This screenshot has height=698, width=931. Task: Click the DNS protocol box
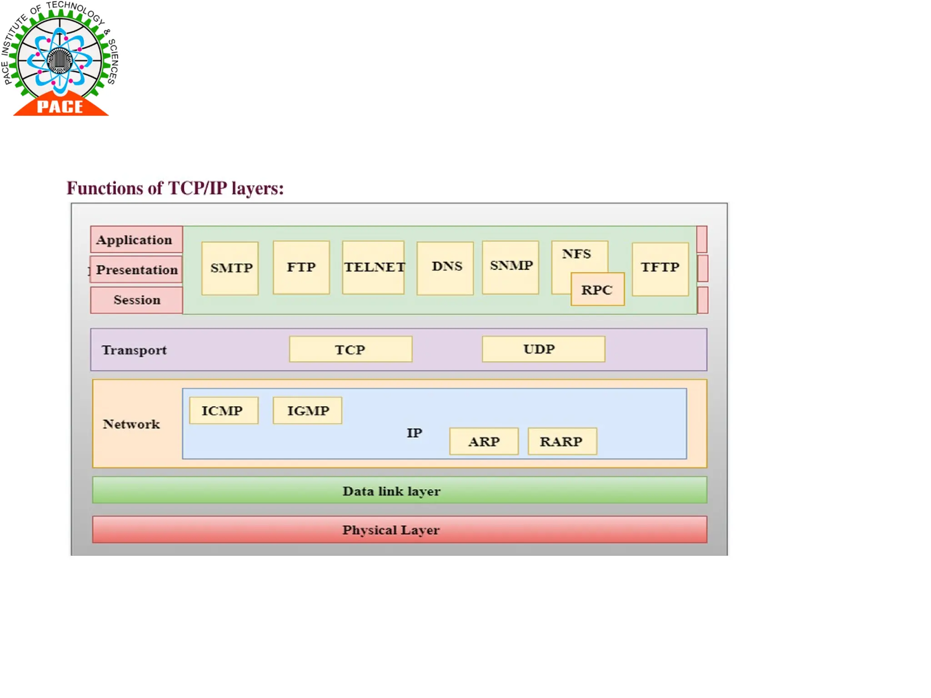pos(445,267)
